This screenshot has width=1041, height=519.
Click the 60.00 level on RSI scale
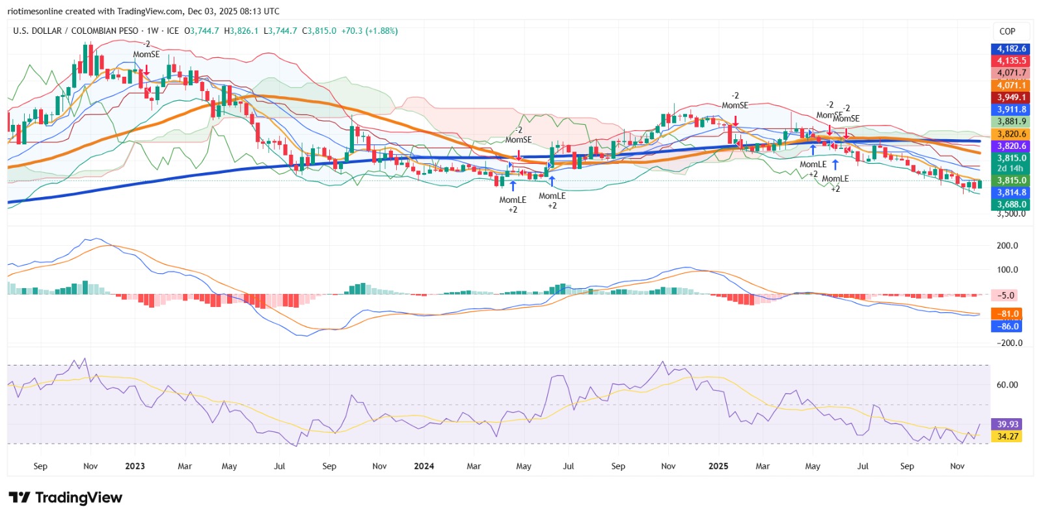1007,384
